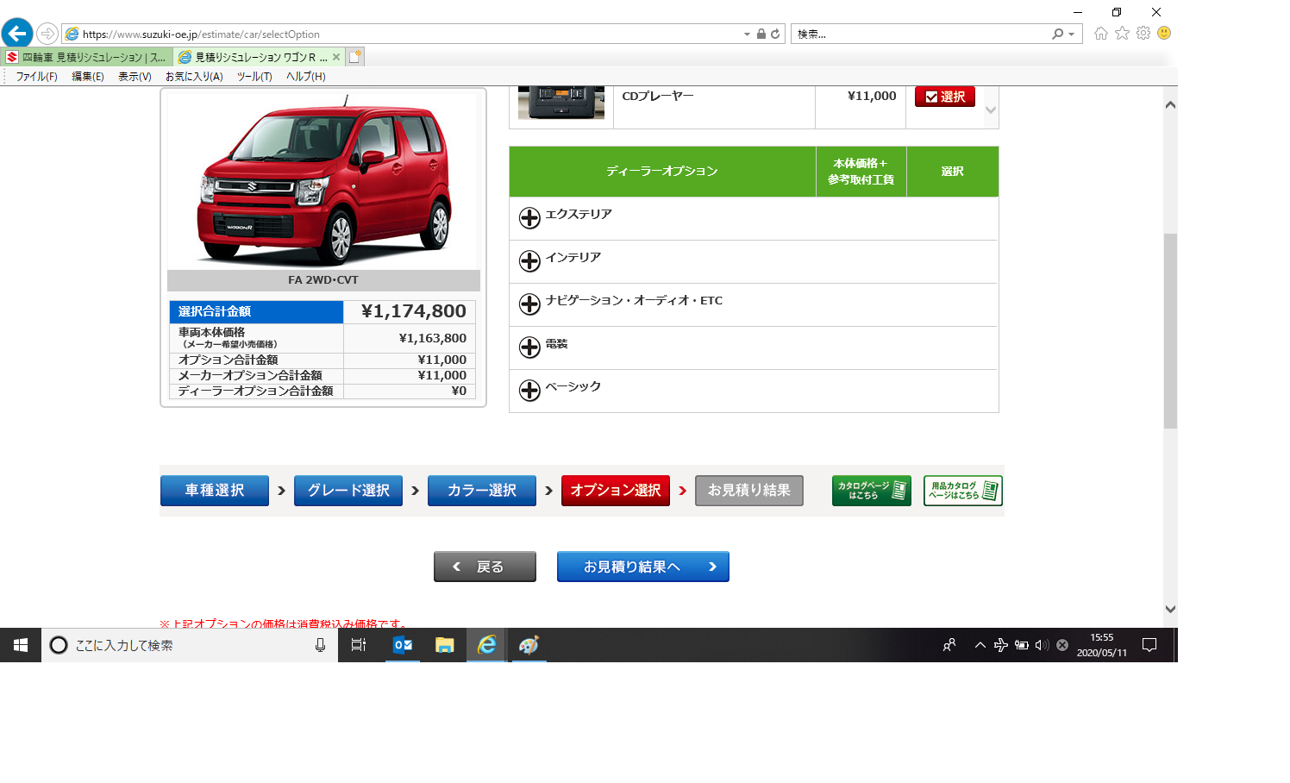
Task: Close the ワゴンR simulation tab
Action: click(x=336, y=57)
